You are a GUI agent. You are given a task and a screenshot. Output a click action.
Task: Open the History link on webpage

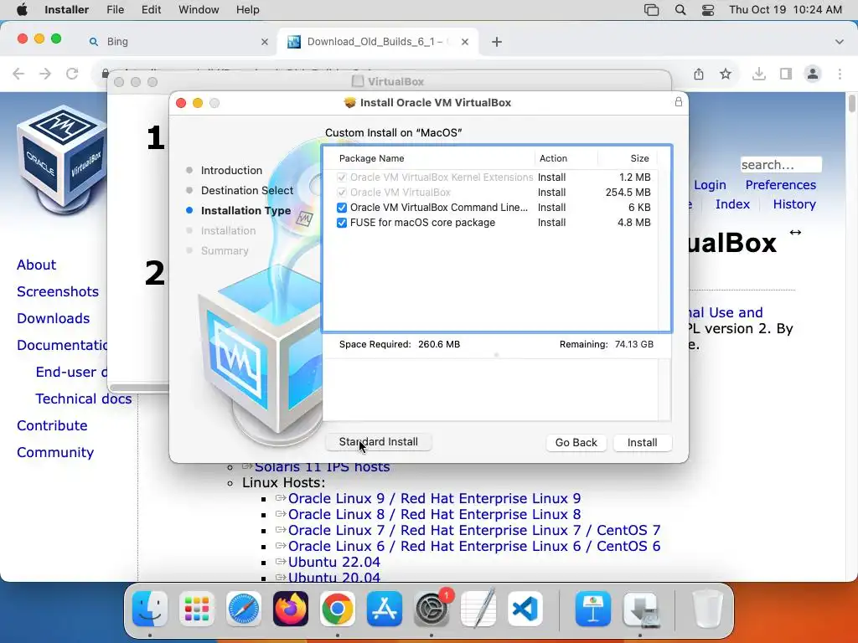click(x=794, y=204)
